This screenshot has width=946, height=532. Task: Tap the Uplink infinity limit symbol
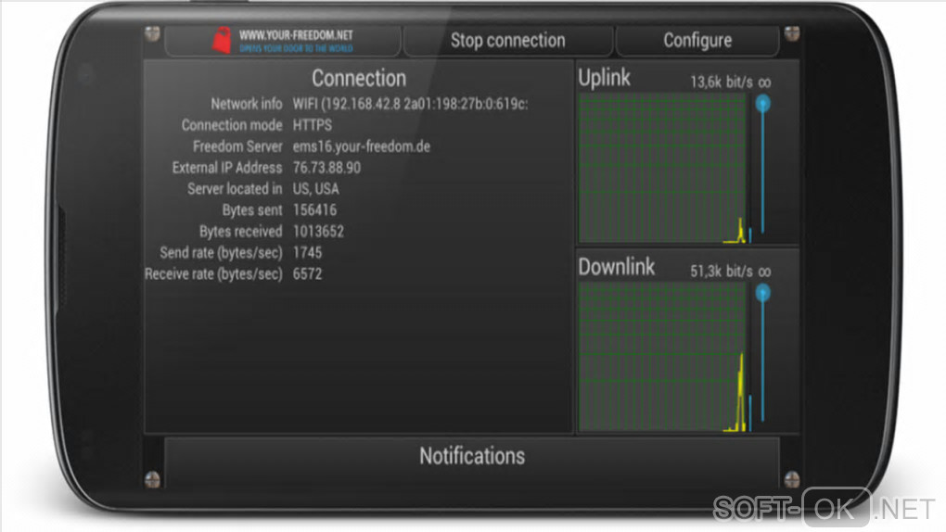click(x=764, y=82)
